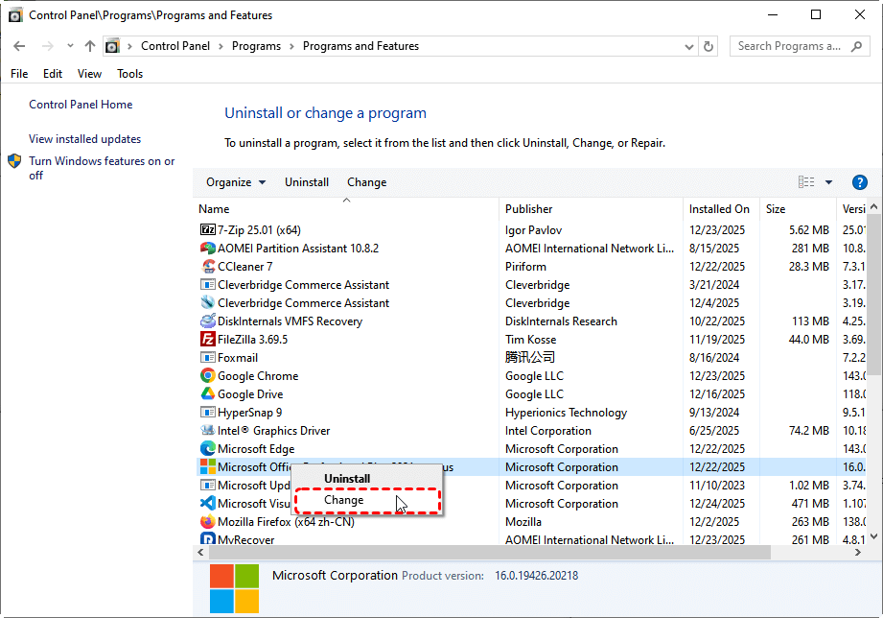Choose Change from the context menu

click(344, 500)
